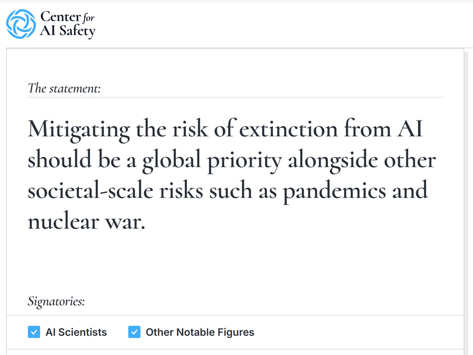Click the "AI Scientists" filter label

[76, 332]
